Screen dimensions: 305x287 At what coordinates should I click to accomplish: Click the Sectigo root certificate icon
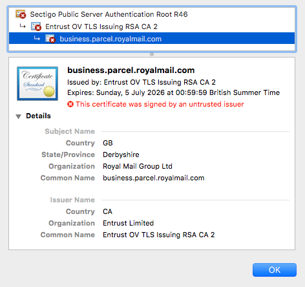[x=21, y=14]
